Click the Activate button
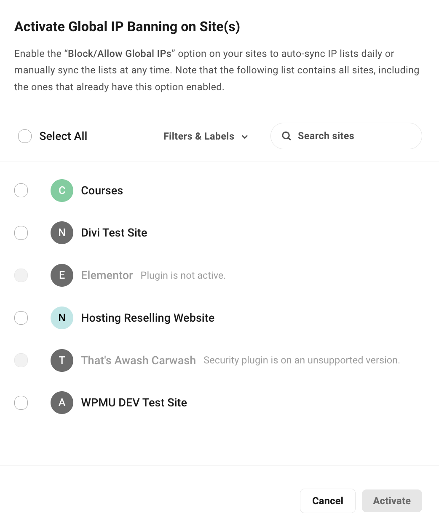439x527 pixels. [391, 500]
